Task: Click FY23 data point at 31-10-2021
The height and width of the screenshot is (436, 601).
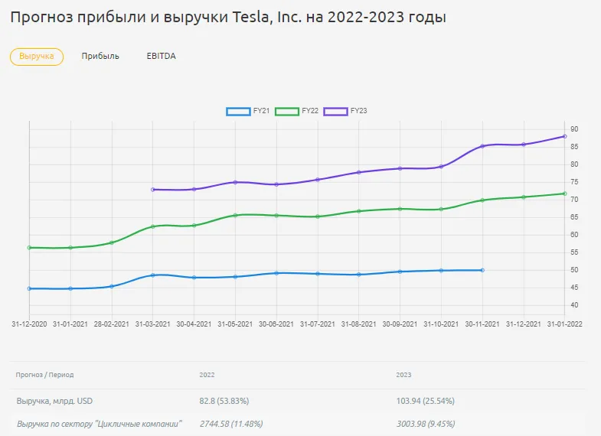Action: pos(441,167)
